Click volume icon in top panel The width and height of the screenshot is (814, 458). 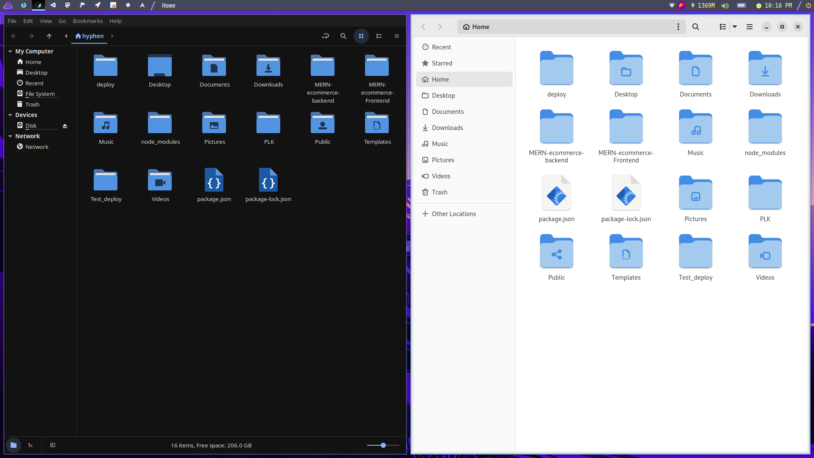click(x=725, y=6)
